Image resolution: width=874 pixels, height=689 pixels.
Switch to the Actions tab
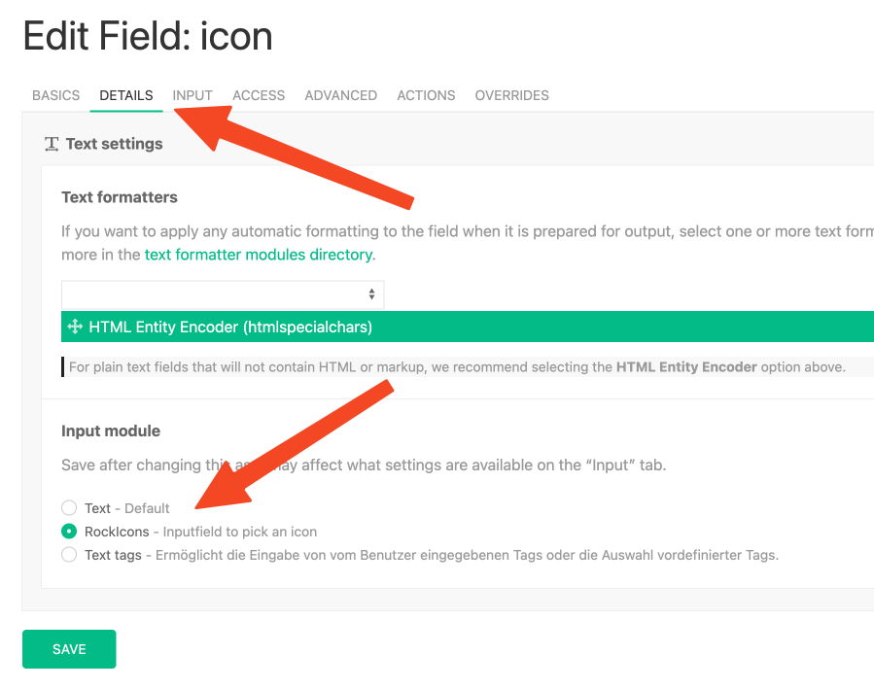click(426, 95)
